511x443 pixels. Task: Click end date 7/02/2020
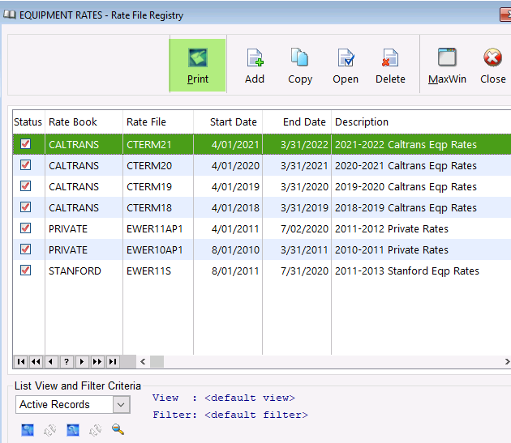coord(304,229)
